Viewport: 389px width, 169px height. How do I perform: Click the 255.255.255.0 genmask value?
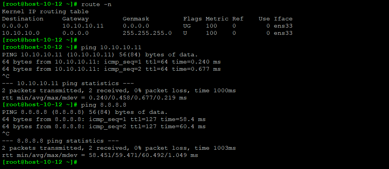(x=147, y=33)
